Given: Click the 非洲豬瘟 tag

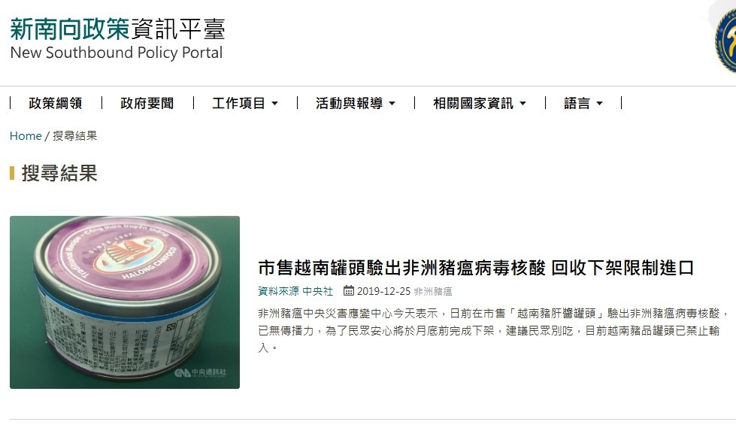Looking at the screenshot, I should coord(433,292).
